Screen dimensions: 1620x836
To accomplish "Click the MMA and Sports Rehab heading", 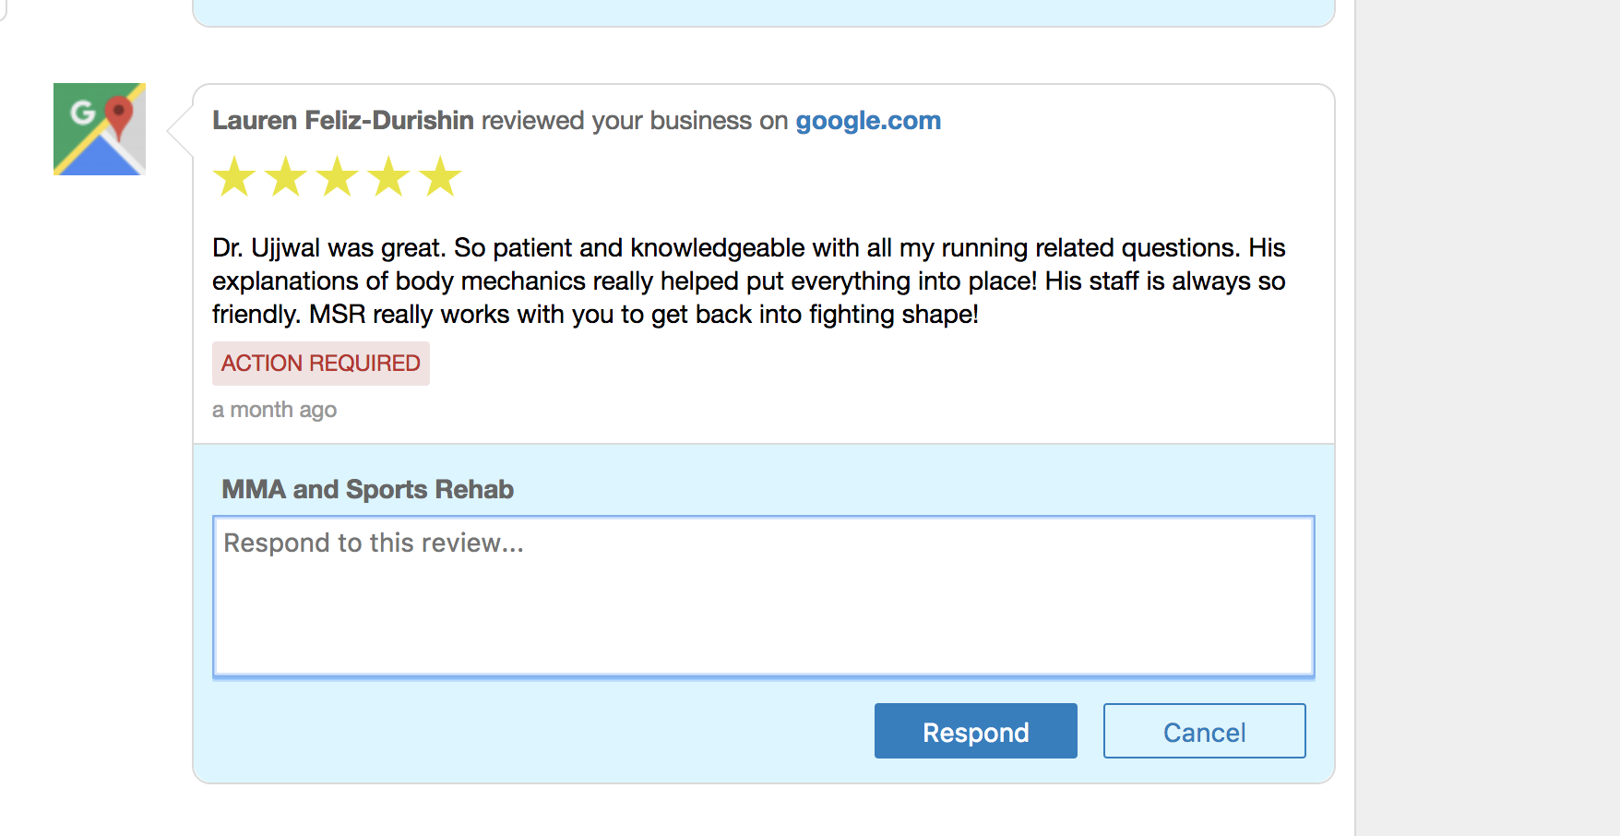I will pos(368,489).
